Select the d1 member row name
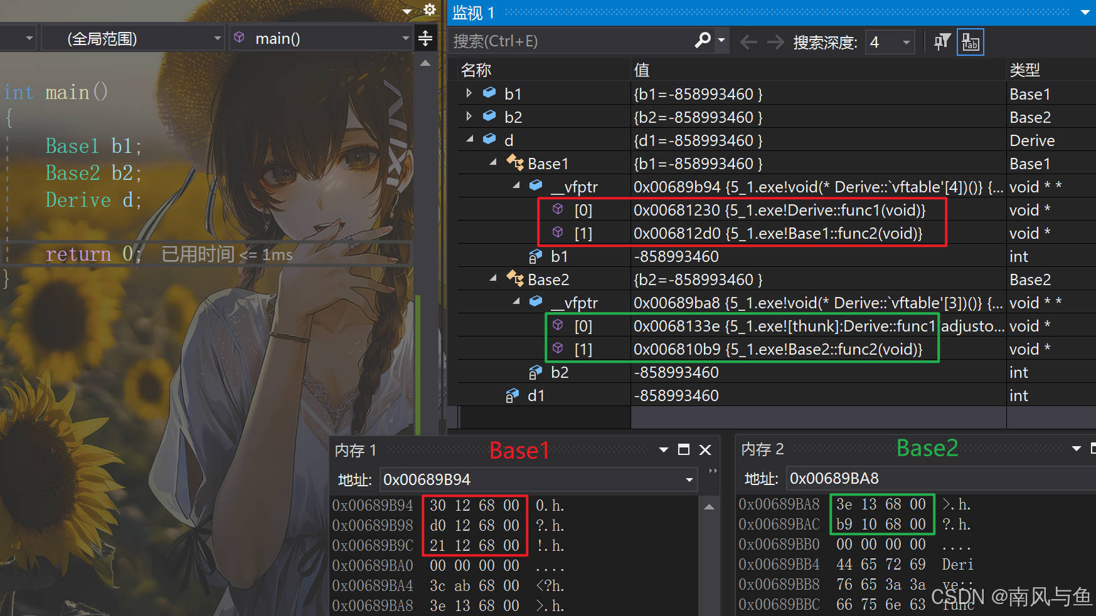The width and height of the screenshot is (1096, 616). (x=536, y=395)
